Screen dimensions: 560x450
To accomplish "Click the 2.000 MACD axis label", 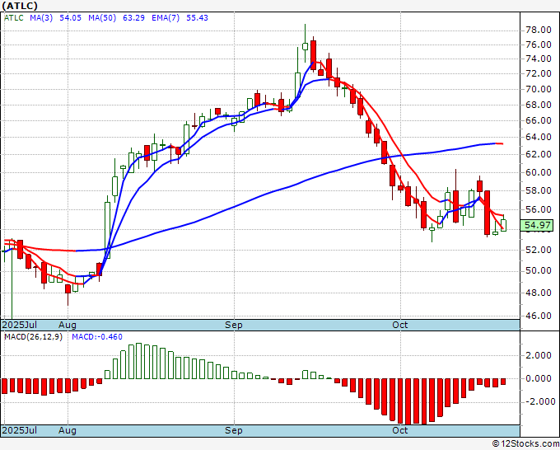I will click(x=539, y=355).
